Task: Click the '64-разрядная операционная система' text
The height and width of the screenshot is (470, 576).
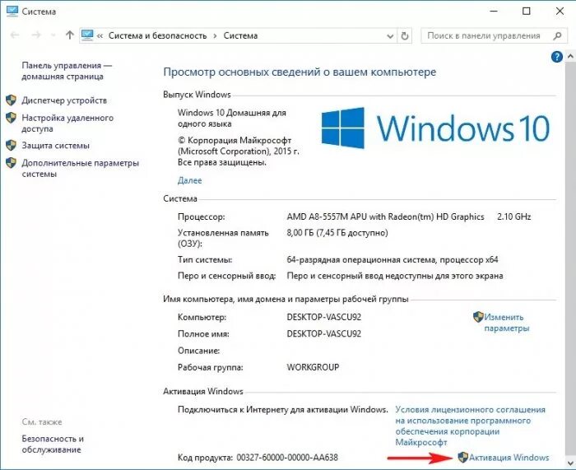Action: 361,260
